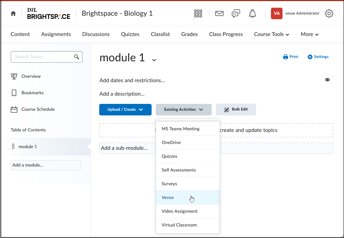
Task: Open module Settings link
Action: pos(318,57)
